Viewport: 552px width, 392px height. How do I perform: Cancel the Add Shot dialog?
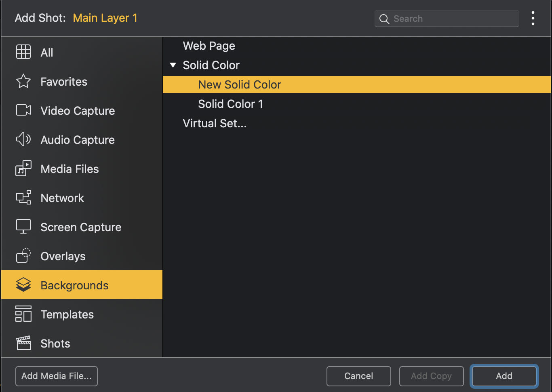tap(358, 376)
